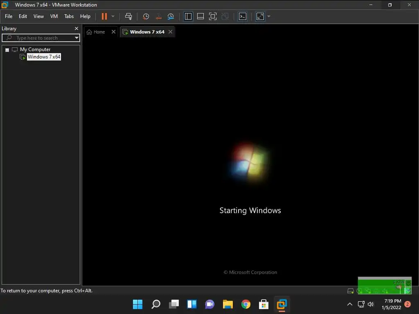Screen dimensions: 419x314
Task: Close the Home tab
Action: [x=114, y=32]
